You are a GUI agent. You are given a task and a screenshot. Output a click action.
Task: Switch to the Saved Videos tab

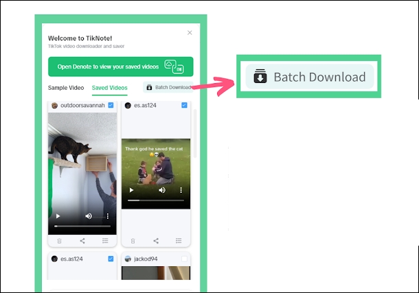109,88
